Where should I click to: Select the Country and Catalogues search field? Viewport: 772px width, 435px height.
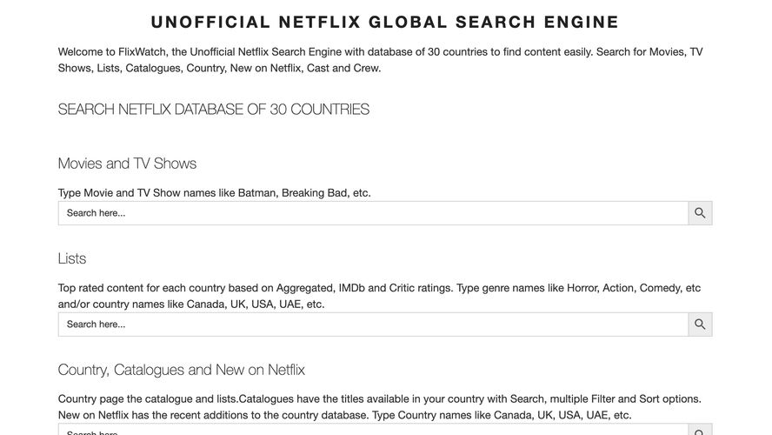click(x=373, y=431)
